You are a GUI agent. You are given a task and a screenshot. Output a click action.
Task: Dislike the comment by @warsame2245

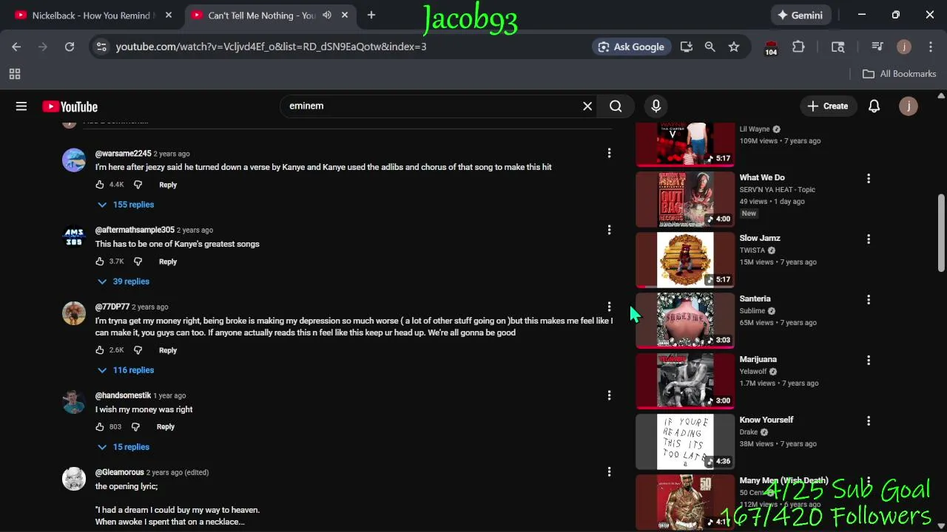point(138,185)
